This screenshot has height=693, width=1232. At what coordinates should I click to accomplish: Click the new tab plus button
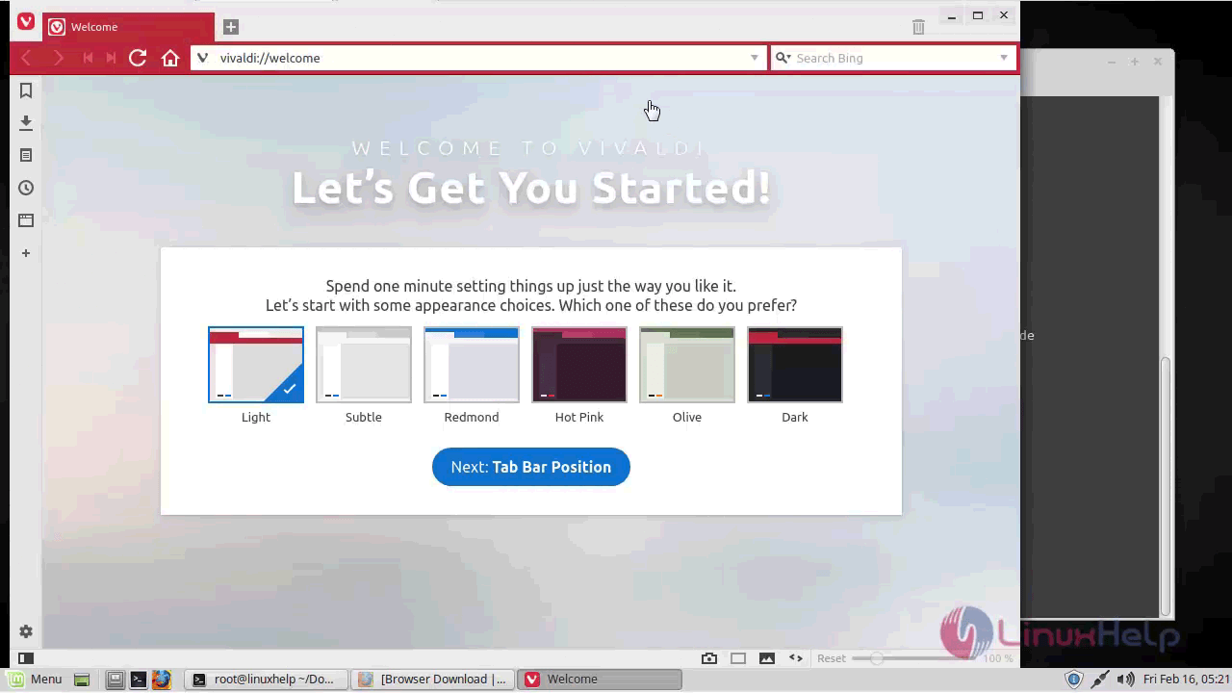230,27
